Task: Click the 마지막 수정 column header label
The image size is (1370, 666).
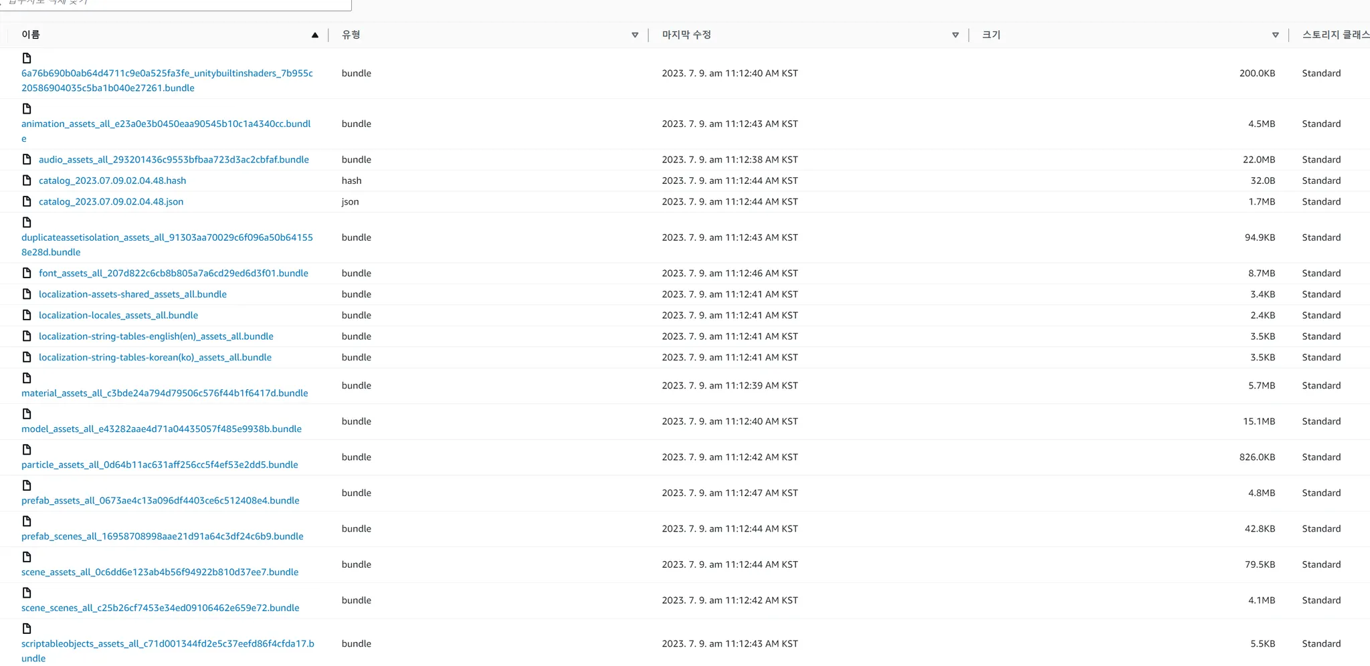Action: click(686, 35)
